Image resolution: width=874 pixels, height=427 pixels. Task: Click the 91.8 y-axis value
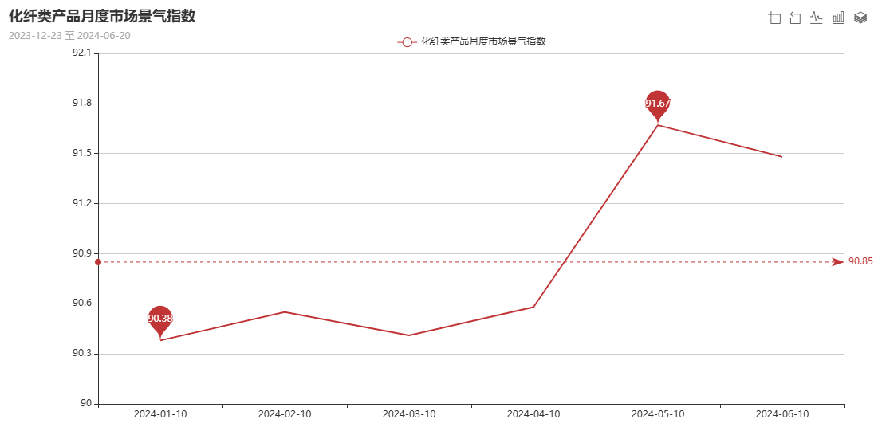(x=82, y=104)
